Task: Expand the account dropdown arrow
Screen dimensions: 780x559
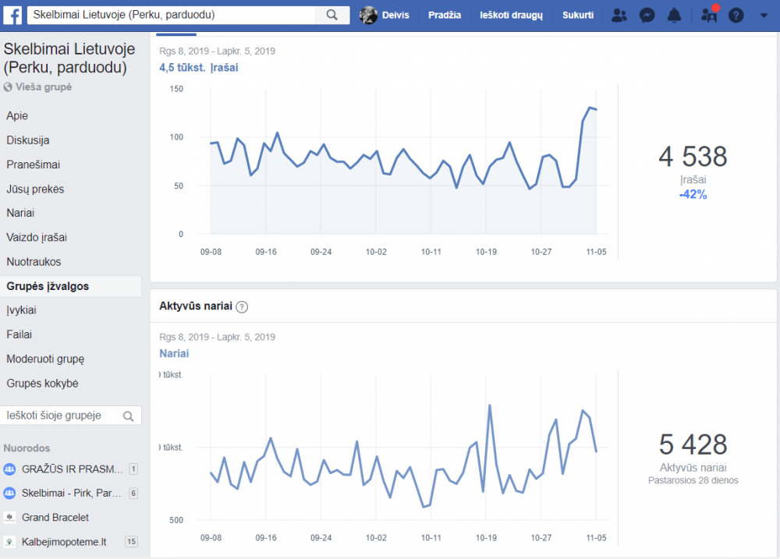Action: [764, 16]
